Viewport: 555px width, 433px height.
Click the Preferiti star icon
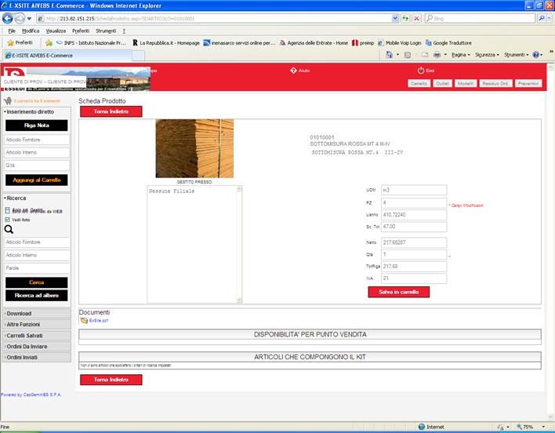(9, 42)
